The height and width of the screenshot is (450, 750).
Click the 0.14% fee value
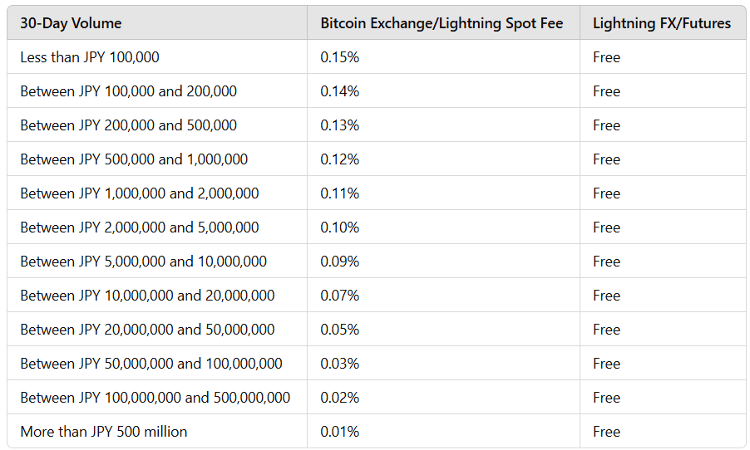pos(340,91)
